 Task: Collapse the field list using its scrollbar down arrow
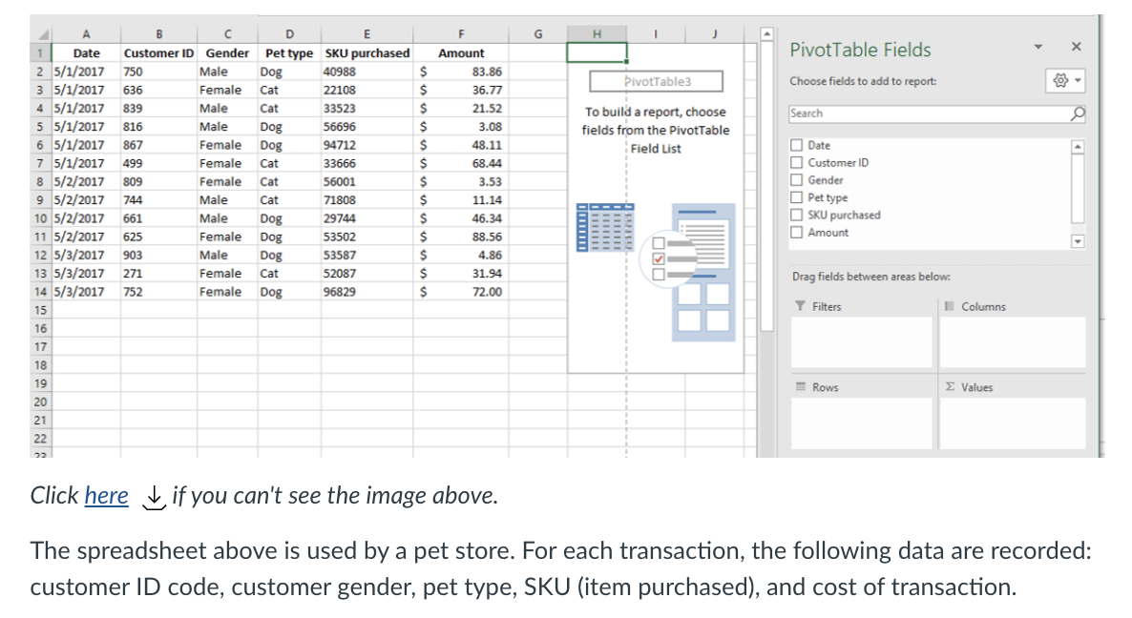pos(1077,241)
